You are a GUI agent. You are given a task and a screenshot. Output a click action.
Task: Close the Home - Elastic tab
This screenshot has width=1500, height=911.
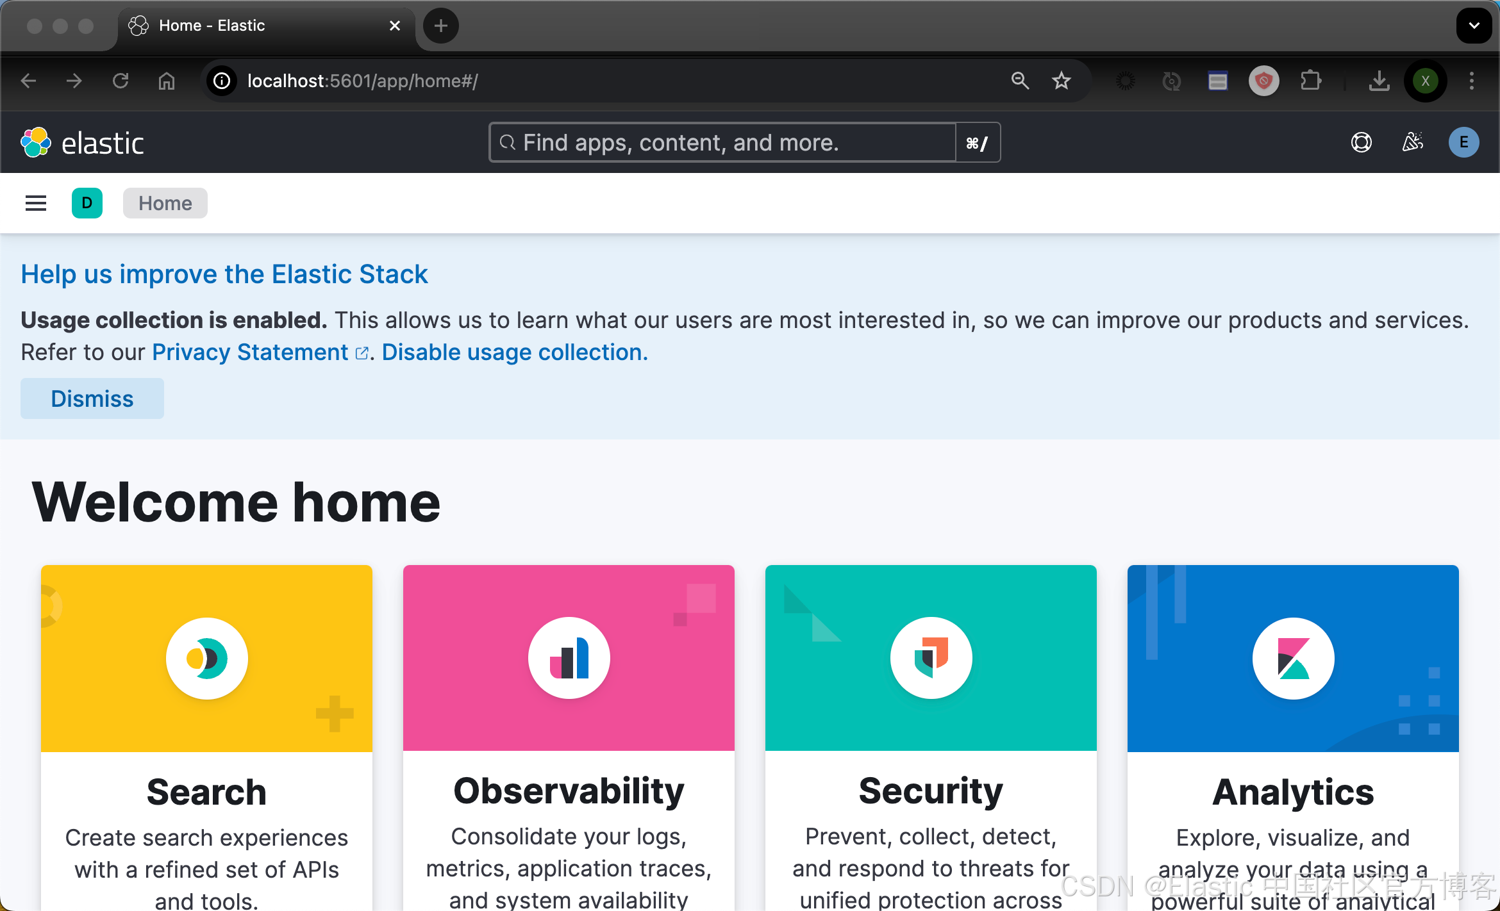[x=395, y=26]
